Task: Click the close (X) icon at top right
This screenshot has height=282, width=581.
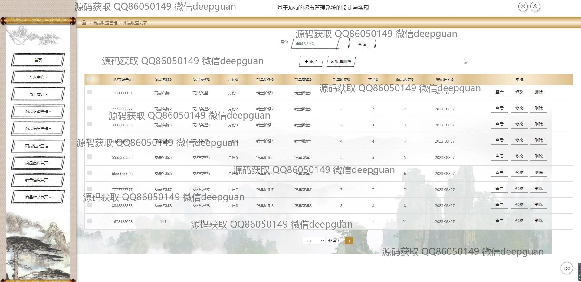Action: click(523, 6)
